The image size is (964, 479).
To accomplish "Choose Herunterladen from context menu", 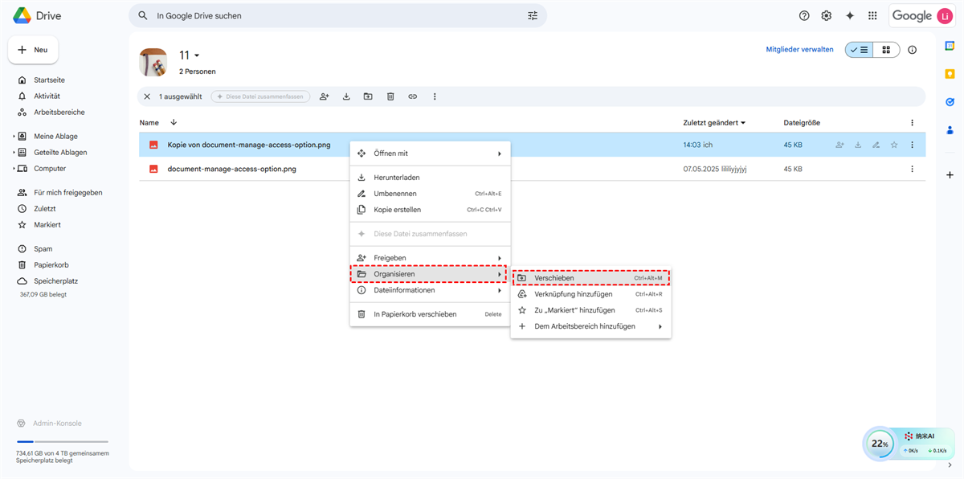I will [430, 178].
